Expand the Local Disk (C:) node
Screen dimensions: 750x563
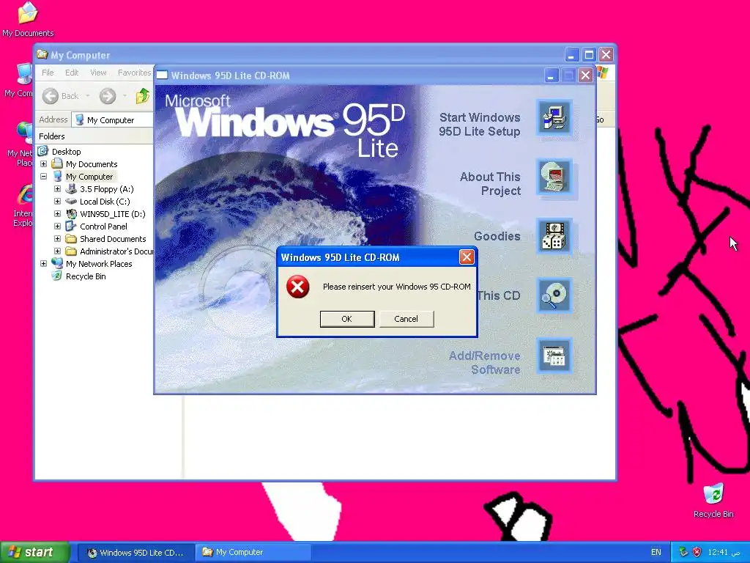click(57, 202)
